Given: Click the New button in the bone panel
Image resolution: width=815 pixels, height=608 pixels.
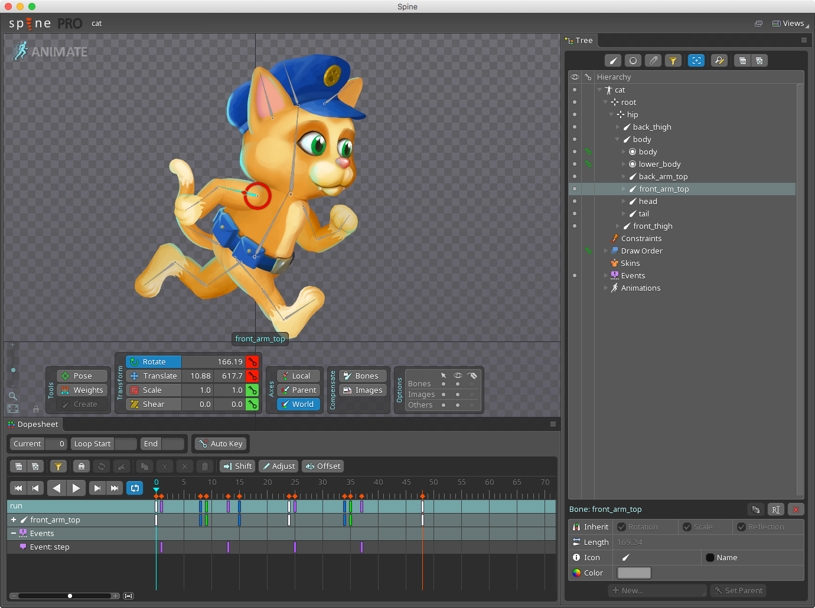Looking at the screenshot, I should pyautogui.click(x=657, y=590).
